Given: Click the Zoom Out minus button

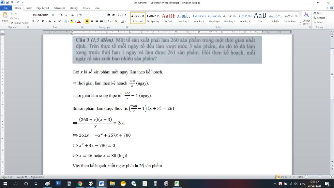Looking at the screenshot, I should [x=306, y=177].
